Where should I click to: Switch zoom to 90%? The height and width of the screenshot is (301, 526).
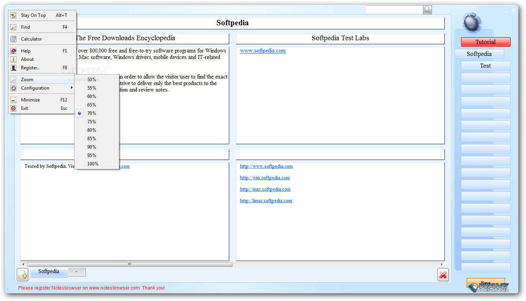click(97, 147)
